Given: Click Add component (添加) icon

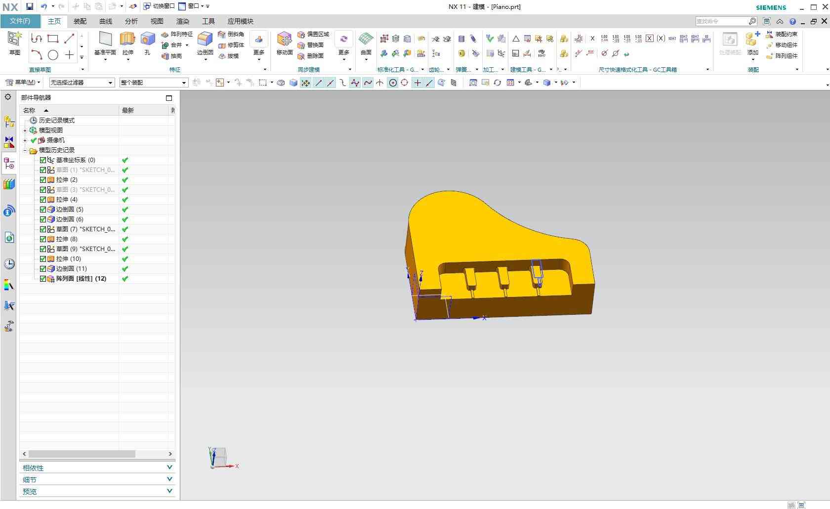Looking at the screenshot, I should click(752, 43).
